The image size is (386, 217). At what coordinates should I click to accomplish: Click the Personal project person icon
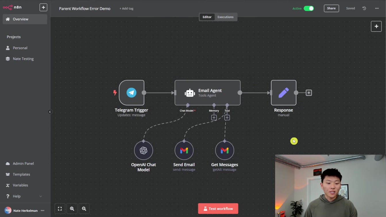tap(8, 48)
